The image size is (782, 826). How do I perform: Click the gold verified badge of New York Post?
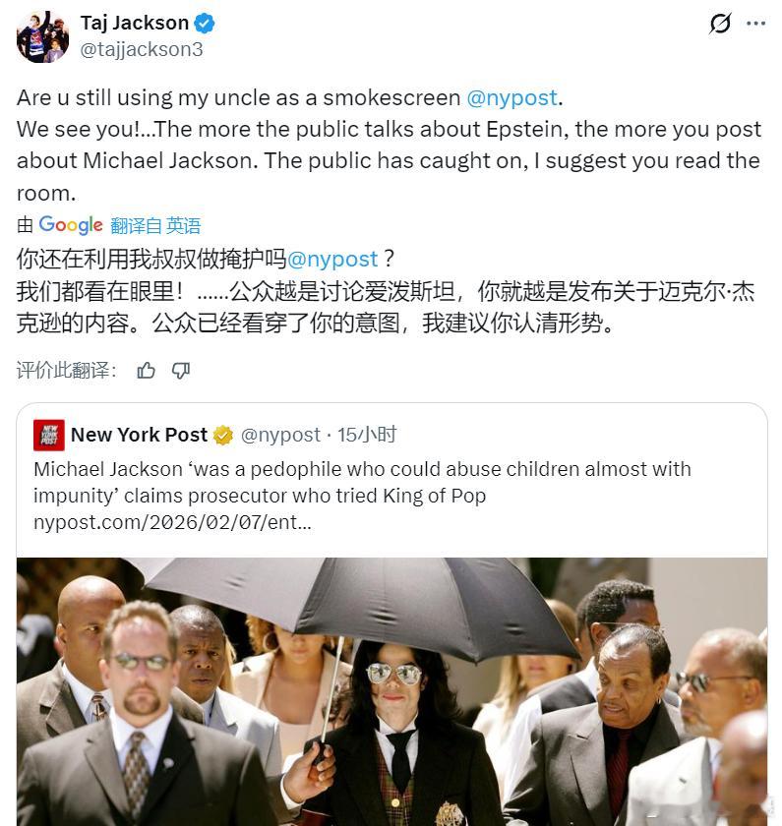click(x=223, y=435)
